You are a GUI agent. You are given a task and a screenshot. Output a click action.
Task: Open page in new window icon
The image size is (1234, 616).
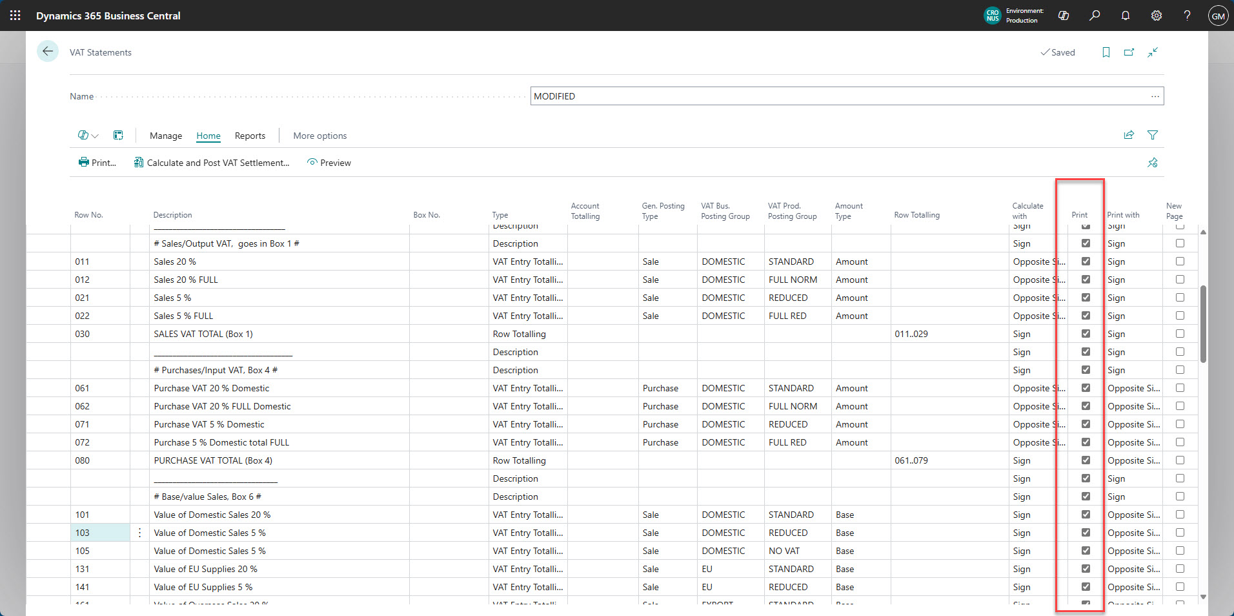[1129, 52]
